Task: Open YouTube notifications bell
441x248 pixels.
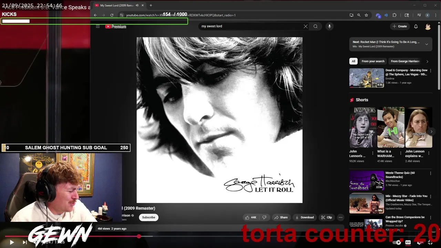Action: click(416, 26)
